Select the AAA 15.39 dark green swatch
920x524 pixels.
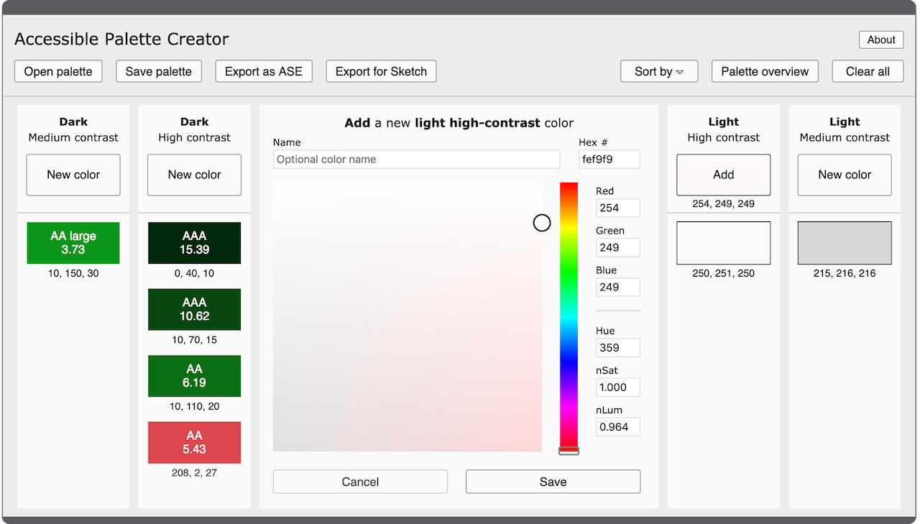[x=194, y=243]
